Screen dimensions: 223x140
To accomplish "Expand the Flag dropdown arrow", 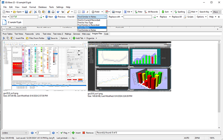I will (69, 133).
